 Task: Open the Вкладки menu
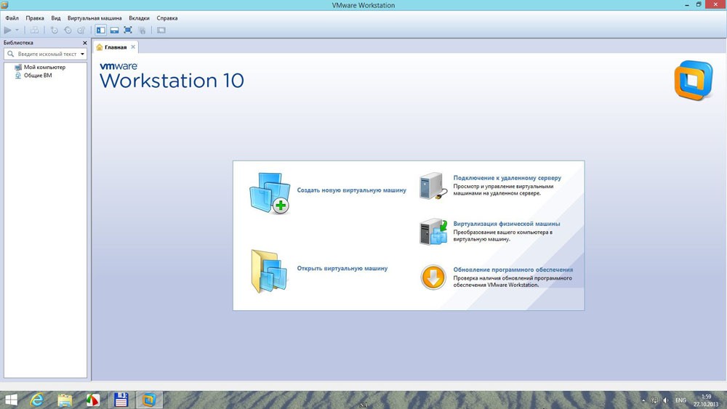pos(139,18)
